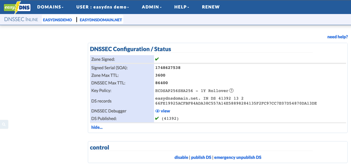This screenshot has height=167, width=351.
Task: Click the Zone Max TTL: label
Action: [x=105, y=75]
